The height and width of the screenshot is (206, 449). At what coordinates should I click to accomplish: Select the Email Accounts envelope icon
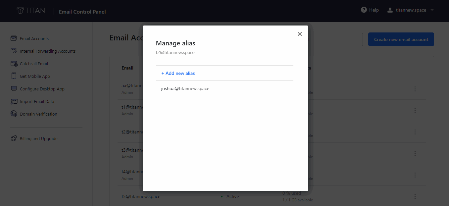[x=14, y=38]
